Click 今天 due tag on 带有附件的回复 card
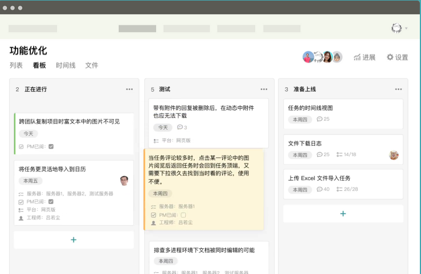 [163, 128]
